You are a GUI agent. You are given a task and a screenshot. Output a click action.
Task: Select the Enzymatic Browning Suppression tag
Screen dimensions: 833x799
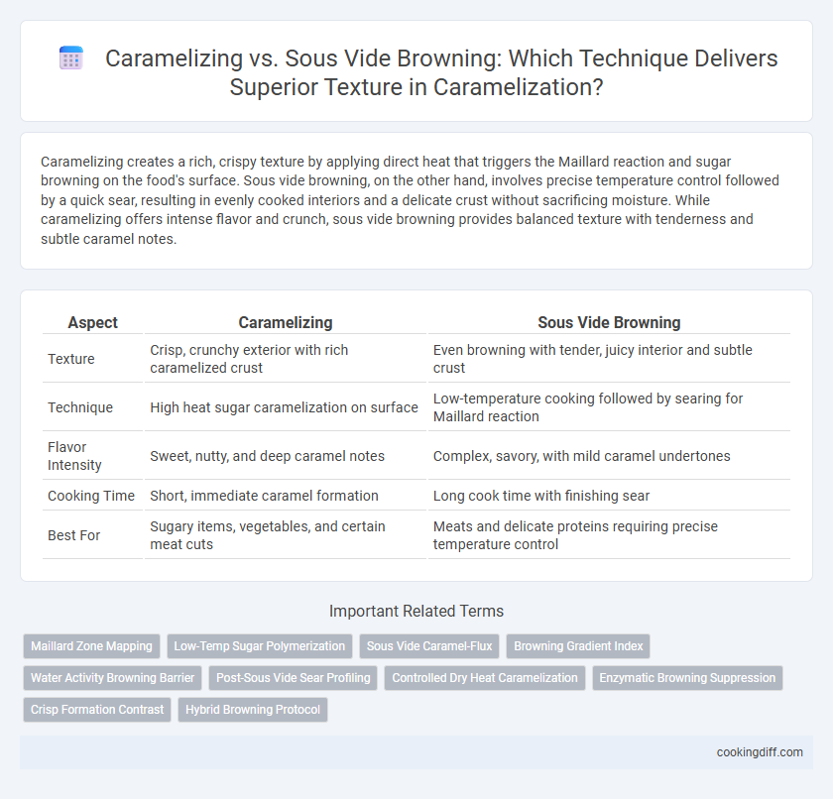point(687,678)
